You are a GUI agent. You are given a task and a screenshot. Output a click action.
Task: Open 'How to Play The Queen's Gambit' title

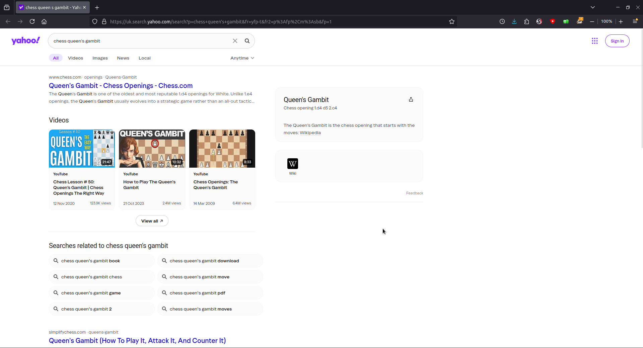point(149,185)
